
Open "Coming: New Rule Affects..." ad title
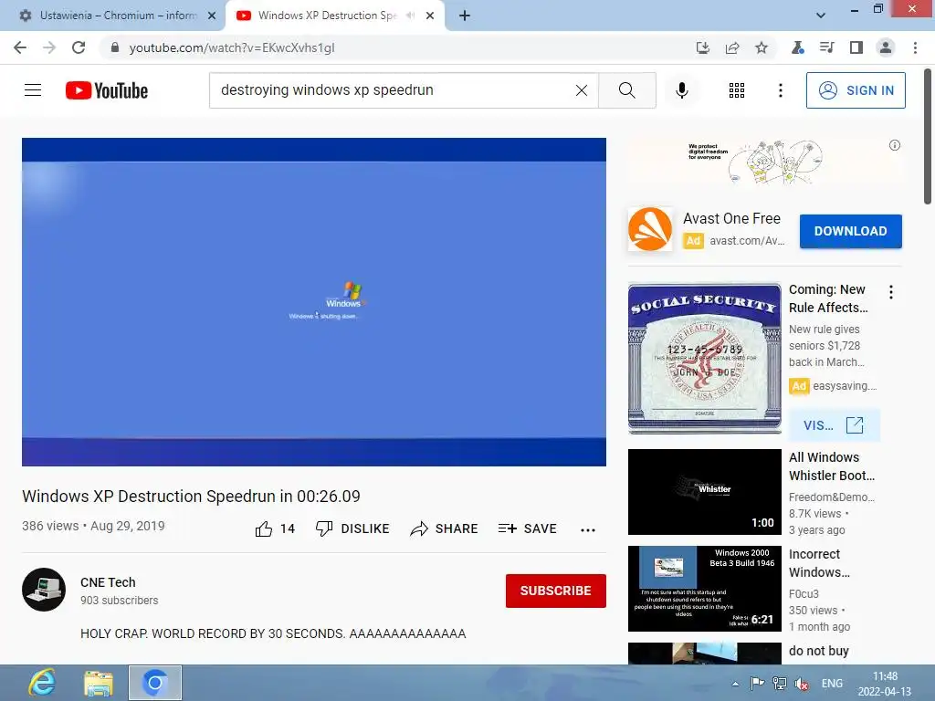click(828, 298)
